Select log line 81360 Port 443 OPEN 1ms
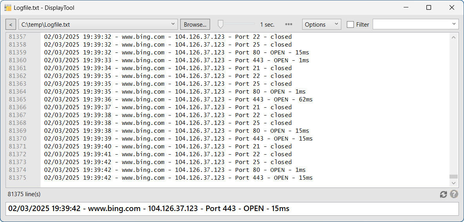The width and height of the screenshot is (464, 222). (177, 60)
